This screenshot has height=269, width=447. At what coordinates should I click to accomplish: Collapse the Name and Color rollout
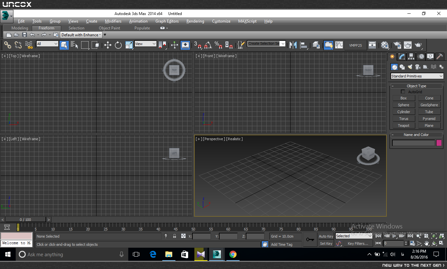pos(416,135)
